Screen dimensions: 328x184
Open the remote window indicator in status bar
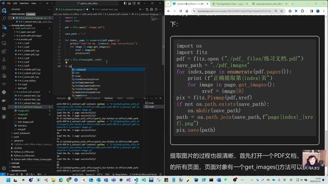(x=3, y=174)
